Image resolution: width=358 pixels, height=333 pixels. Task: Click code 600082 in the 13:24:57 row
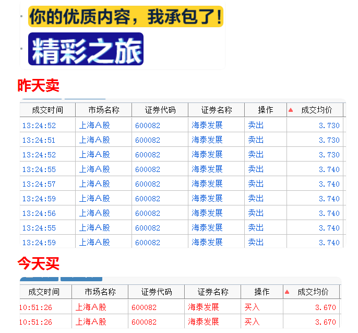(148, 184)
